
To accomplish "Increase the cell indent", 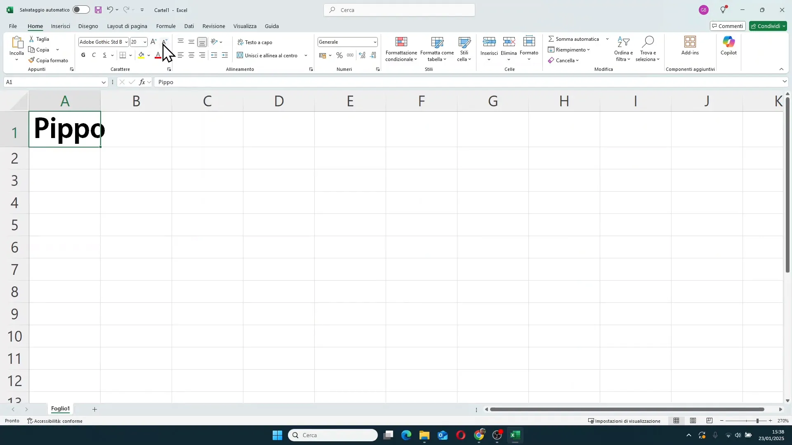I will pyautogui.click(x=225, y=55).
